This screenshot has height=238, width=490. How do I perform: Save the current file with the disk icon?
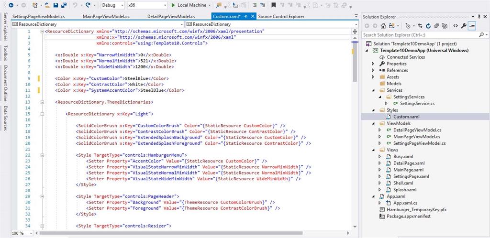coord(56,5)
